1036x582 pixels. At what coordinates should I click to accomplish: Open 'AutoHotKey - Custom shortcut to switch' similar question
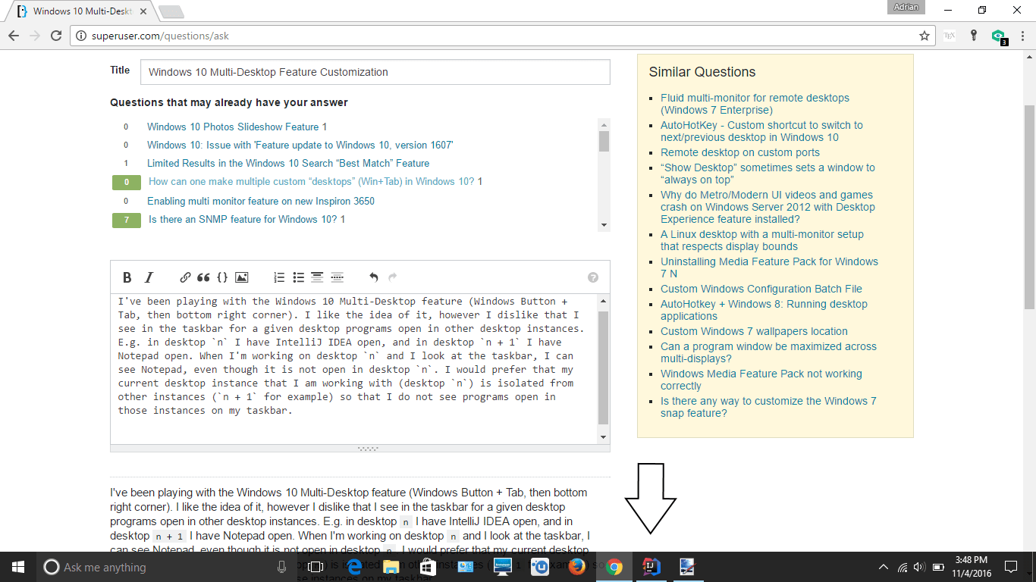pos(761,131)
